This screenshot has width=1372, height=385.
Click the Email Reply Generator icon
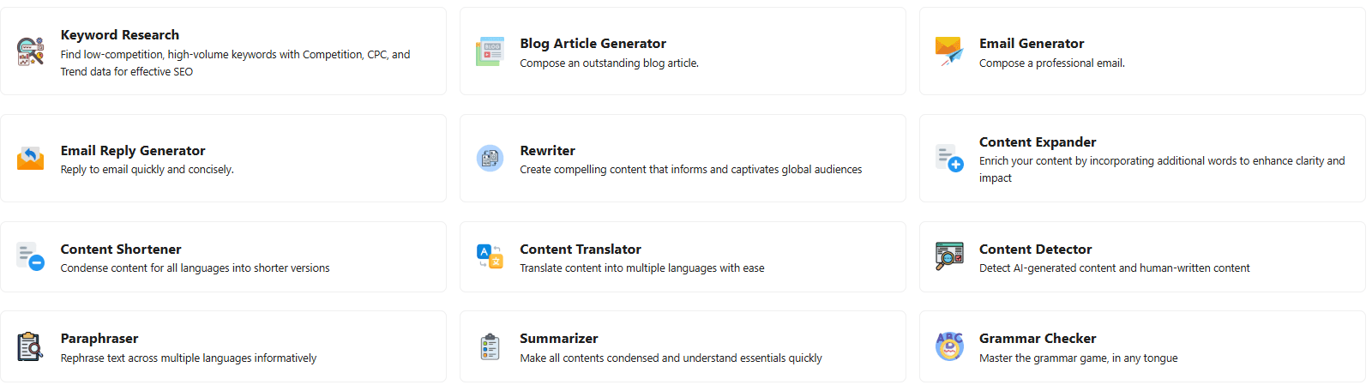[x=31, y=159]
